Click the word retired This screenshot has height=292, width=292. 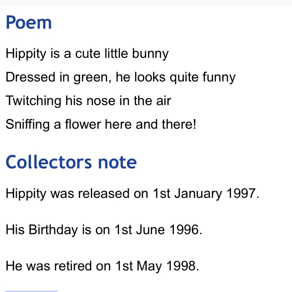(73, 266)
